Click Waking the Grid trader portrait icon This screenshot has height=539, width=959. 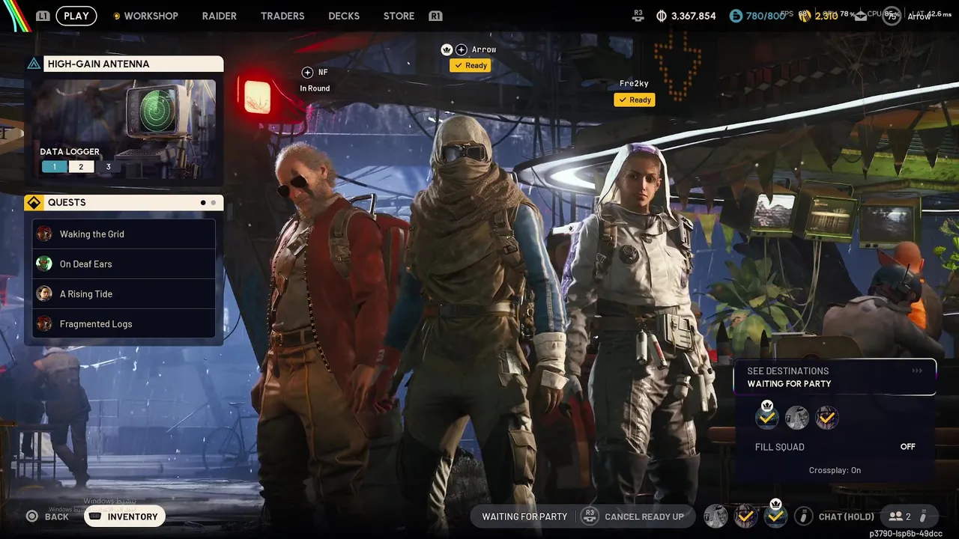click(45, 234)
